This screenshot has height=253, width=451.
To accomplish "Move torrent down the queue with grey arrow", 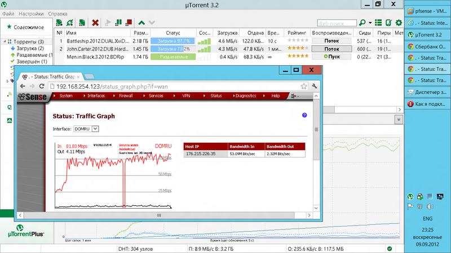I will point(152,22).
